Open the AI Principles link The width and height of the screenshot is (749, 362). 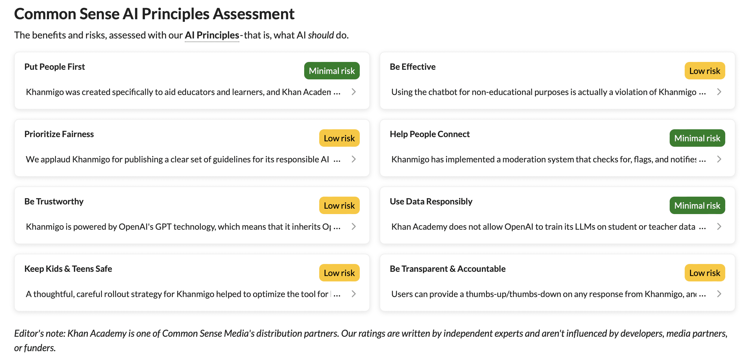click(x=211, y=35)
